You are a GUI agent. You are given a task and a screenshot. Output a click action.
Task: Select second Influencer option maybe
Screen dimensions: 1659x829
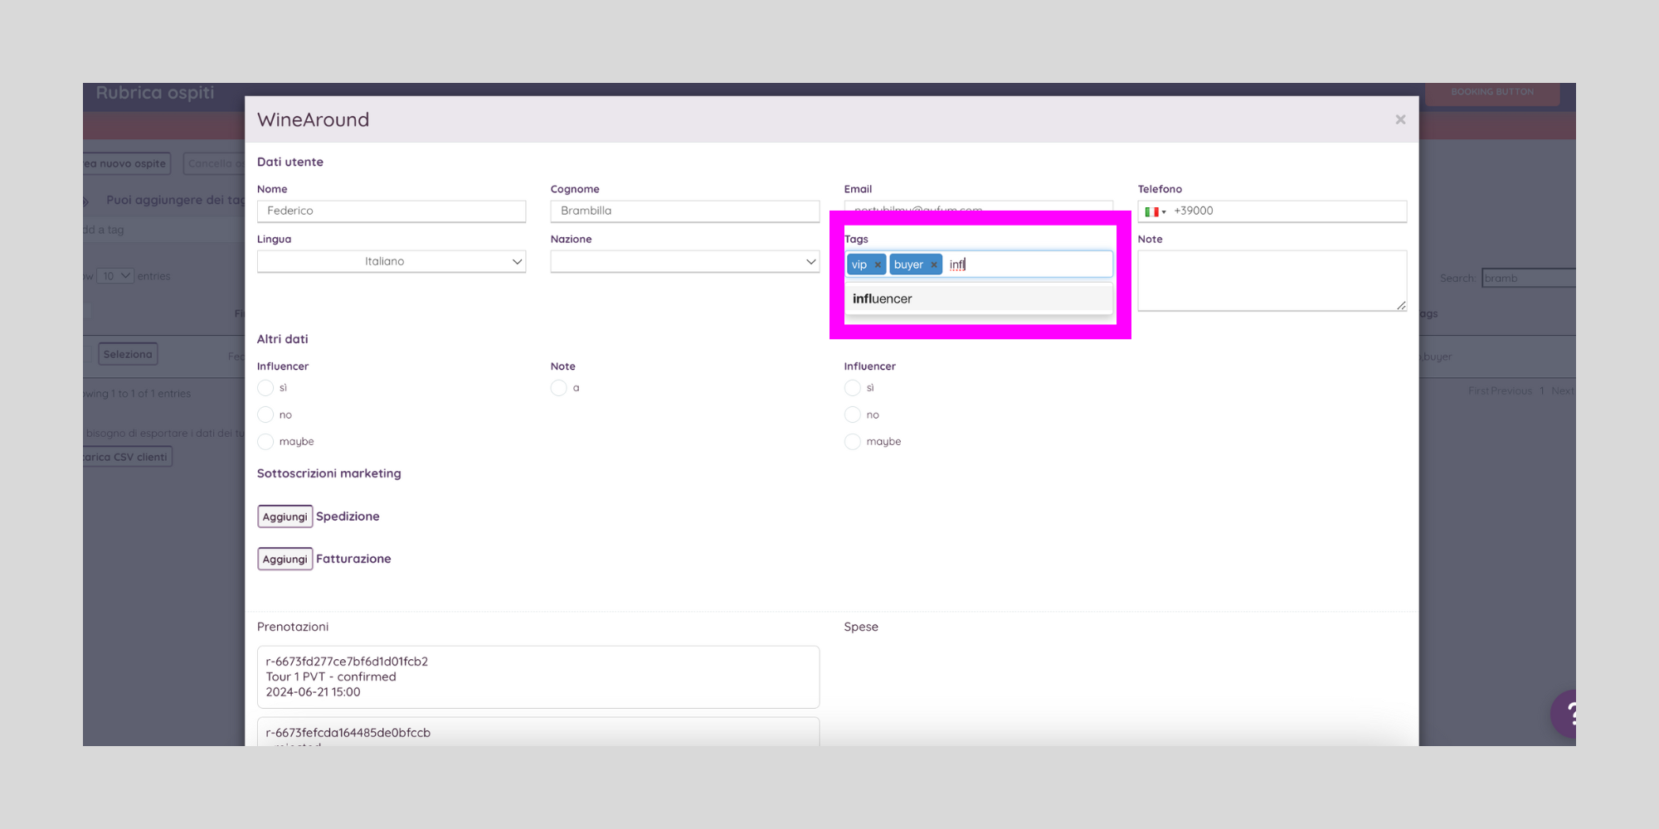853,442
